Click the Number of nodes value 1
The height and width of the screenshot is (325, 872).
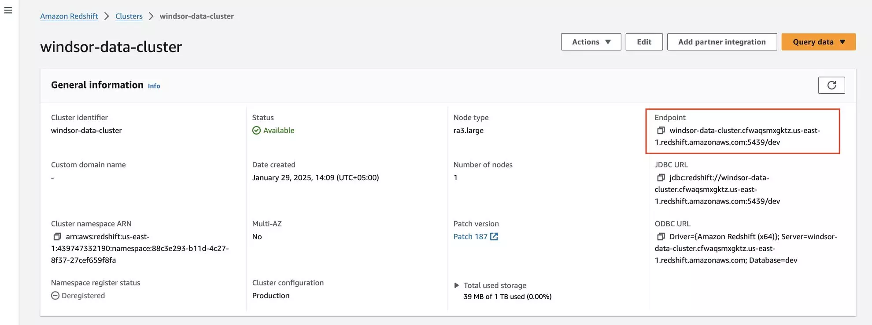pos(455,177)
